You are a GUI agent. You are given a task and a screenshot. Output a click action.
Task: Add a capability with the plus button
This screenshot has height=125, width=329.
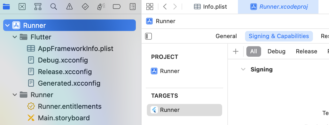point(236,51)
